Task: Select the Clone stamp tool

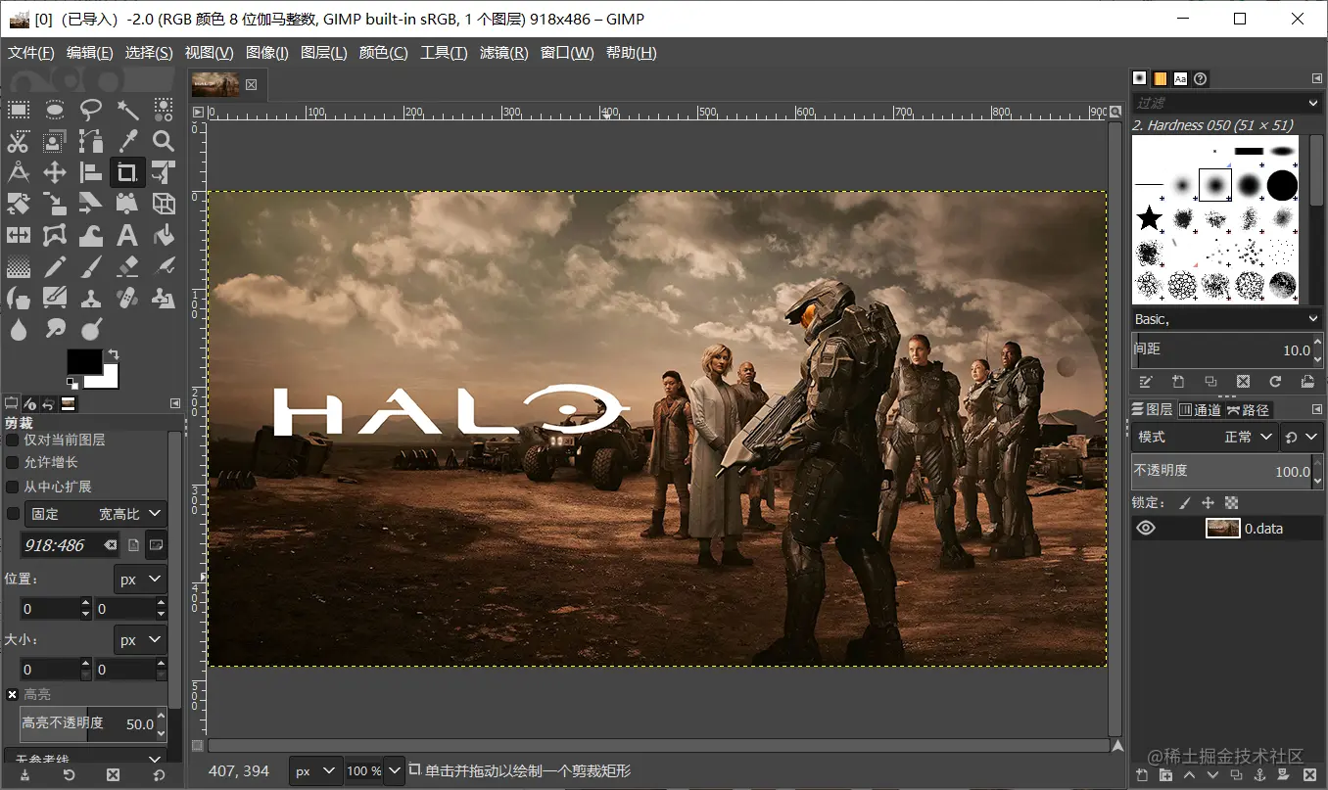Action: coord(91,298)
